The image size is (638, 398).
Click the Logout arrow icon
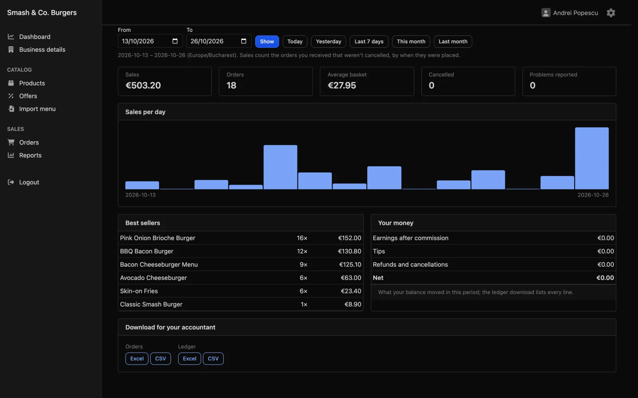[11, 182]
